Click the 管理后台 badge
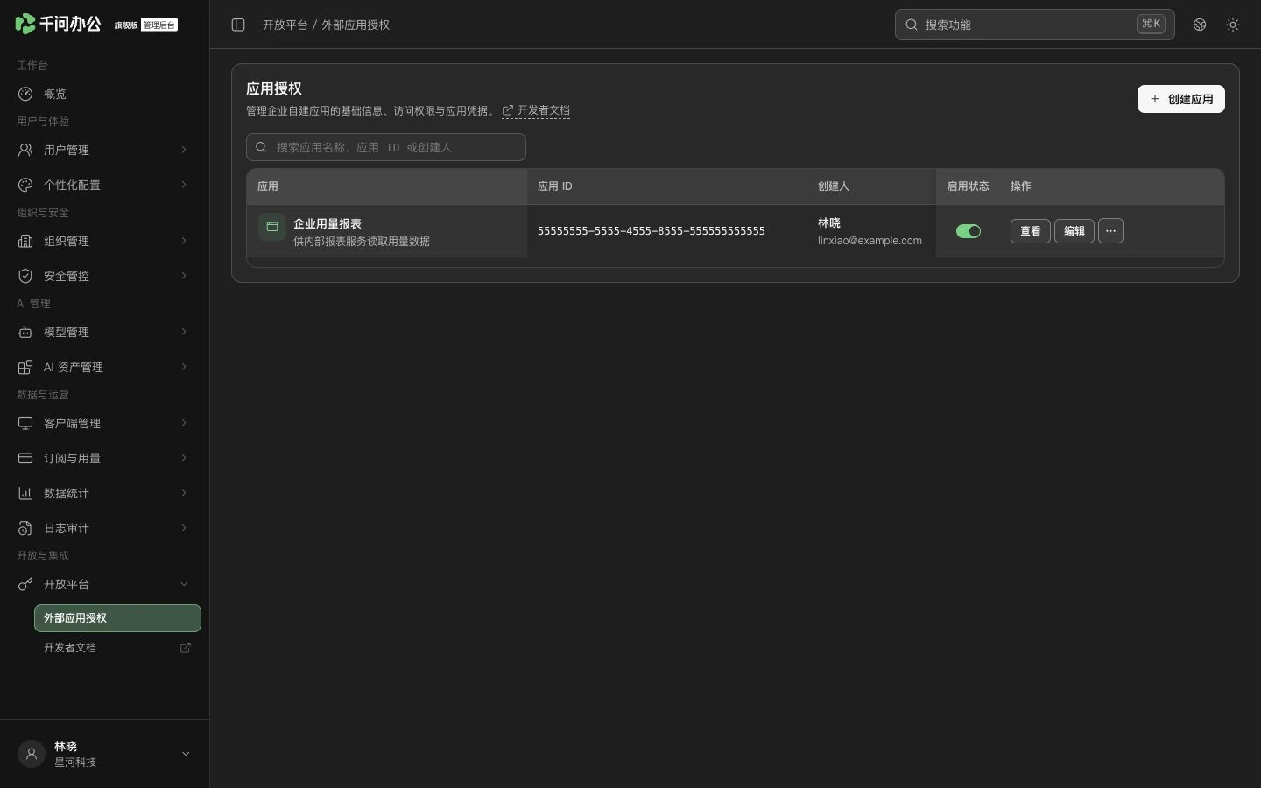This screenshot has height=788, width=1261. (x=159, y=25)
